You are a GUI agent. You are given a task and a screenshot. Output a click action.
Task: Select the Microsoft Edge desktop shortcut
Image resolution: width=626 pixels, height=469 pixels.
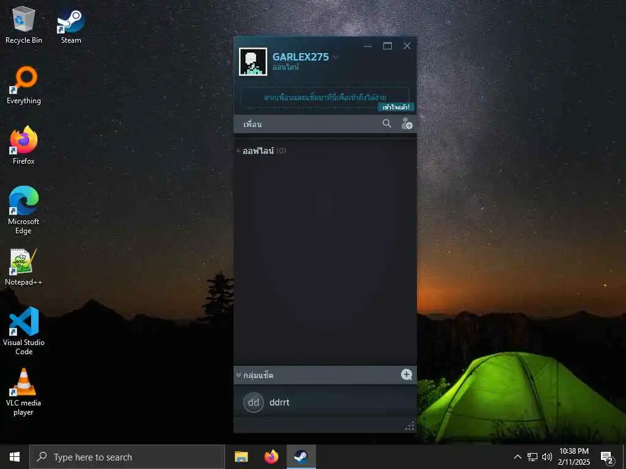click(24, 211)
